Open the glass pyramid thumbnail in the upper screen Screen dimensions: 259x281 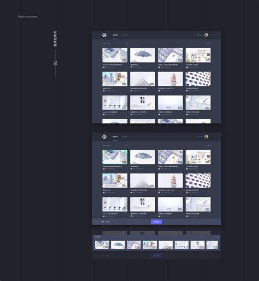click(143, 79)
